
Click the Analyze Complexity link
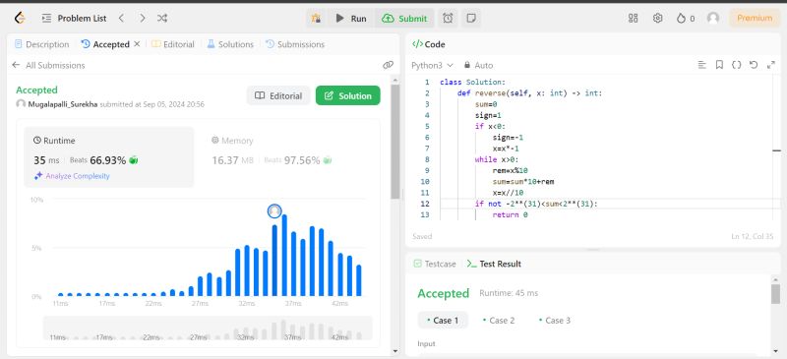[x=72, y=176]
